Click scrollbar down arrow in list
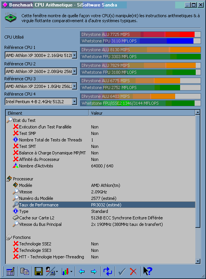Image resolution: width=206 pixels, height=279 pixels. 198,261
